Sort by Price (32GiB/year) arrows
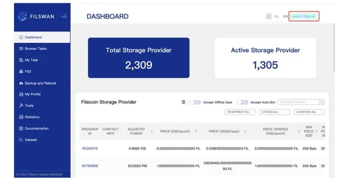 tap(245, 131)
